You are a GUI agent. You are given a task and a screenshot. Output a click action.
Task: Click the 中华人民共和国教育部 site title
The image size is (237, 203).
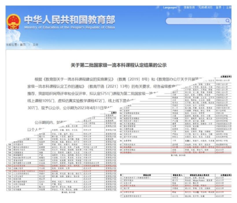70,20
